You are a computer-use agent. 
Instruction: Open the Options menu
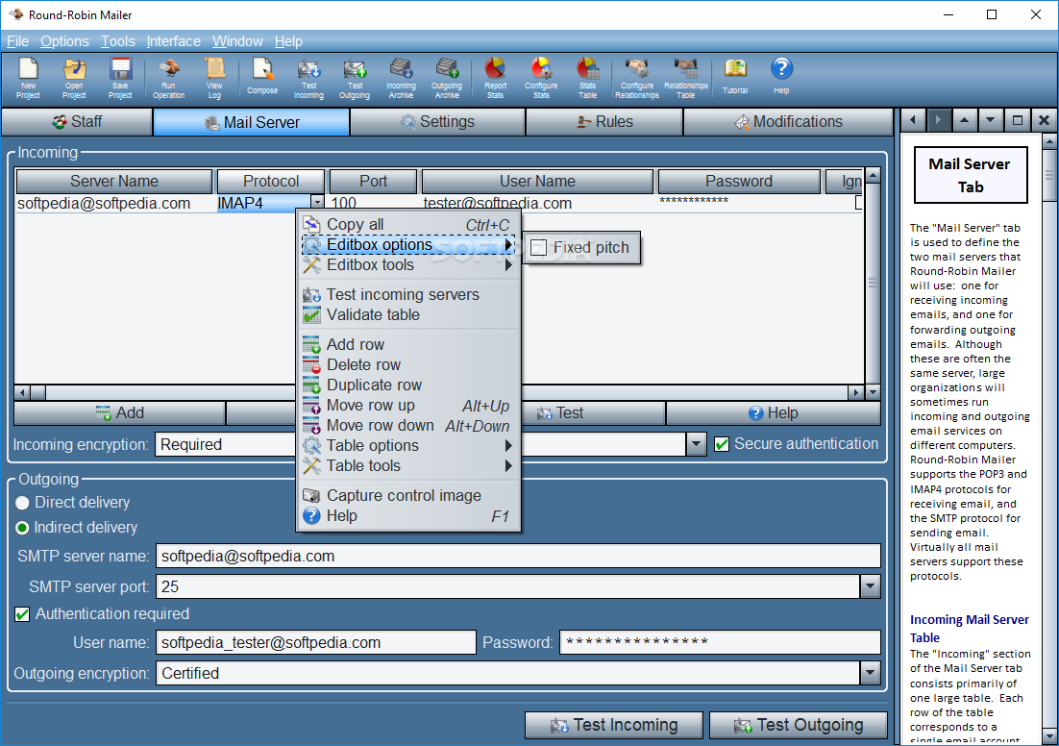point(64,41)
